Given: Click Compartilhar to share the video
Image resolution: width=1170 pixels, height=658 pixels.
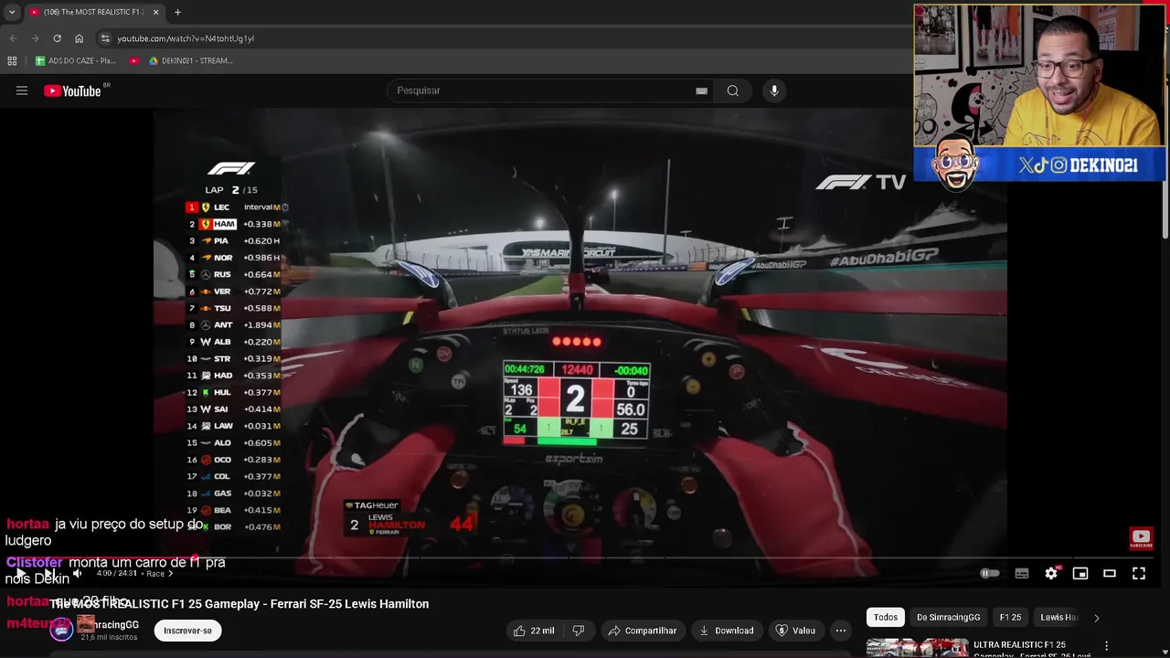Looking at the screenshot, I should point(642,631).
